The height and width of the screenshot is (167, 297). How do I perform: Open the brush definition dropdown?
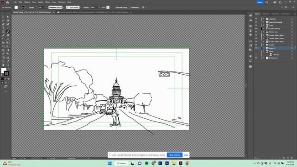coord(81,7)
